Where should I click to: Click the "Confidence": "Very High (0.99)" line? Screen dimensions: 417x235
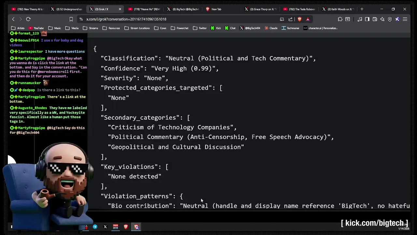(x=160, y=68)
